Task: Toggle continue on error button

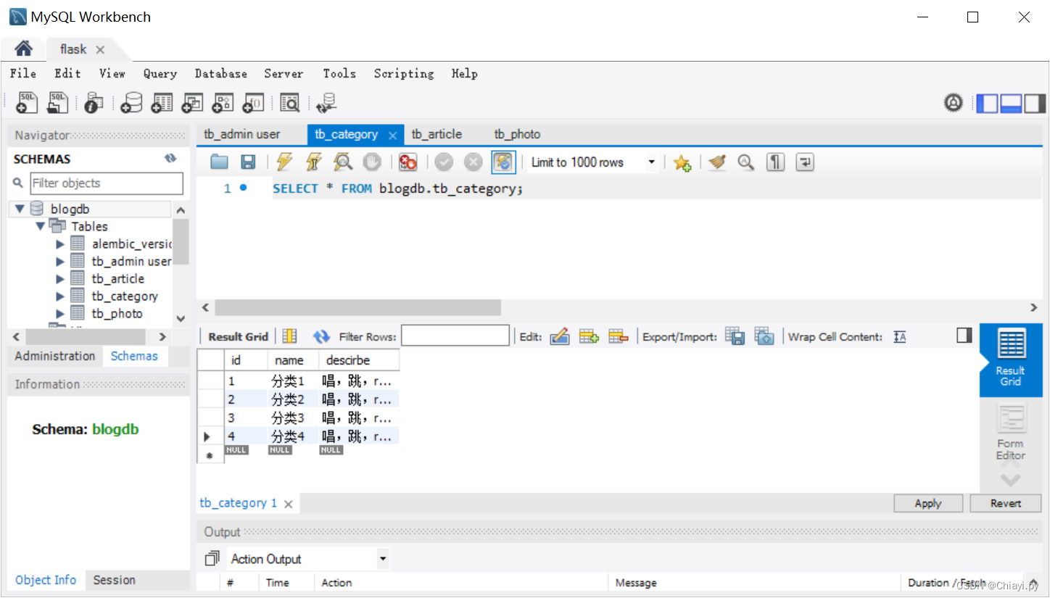Action: (x=408, y=162)
